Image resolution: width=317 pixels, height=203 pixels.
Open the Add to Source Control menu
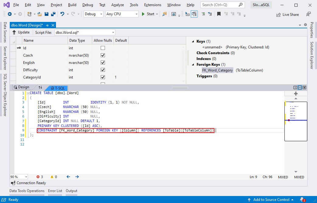click(x=271, y=200)
